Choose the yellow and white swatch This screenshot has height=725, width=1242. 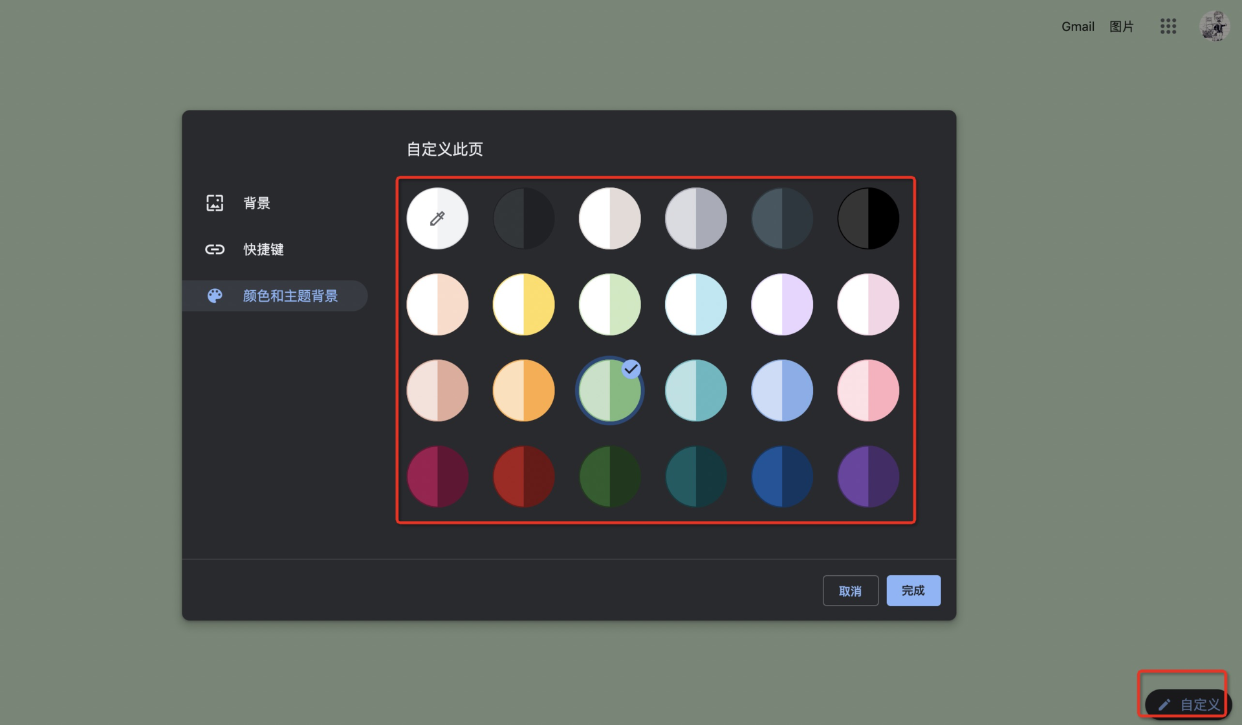pyautogui.click(x=523, y=304)
